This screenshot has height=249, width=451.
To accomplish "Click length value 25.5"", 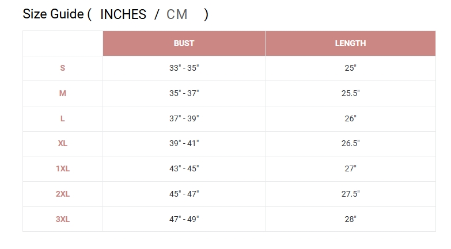I will click(351, 93).
